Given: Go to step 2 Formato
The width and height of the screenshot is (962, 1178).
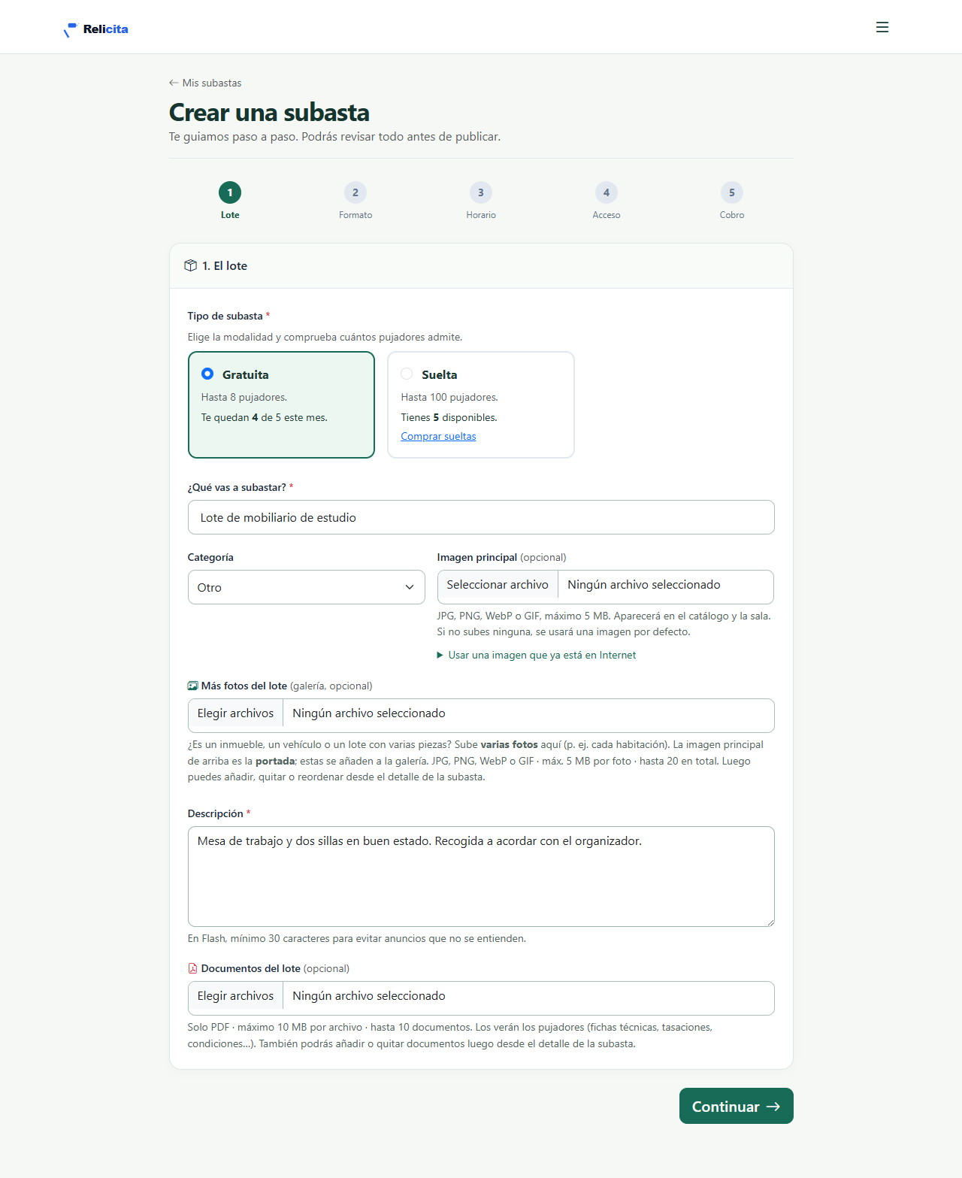Looking at the screenshot, I should 355,200.
